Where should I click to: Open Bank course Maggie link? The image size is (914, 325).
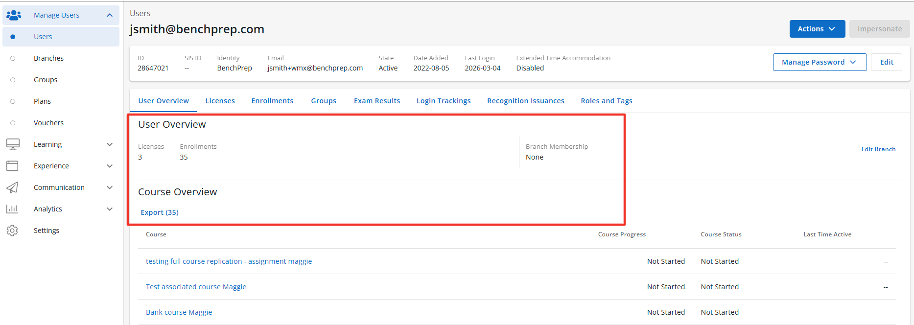tap(179, 312)
